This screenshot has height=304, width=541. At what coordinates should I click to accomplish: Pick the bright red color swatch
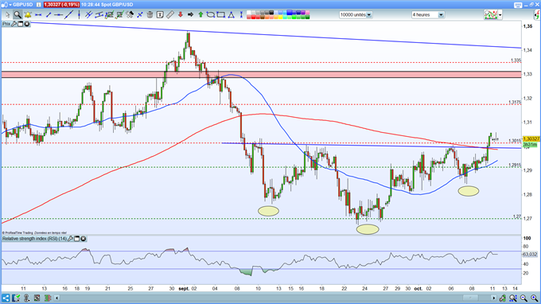point(254,17)
